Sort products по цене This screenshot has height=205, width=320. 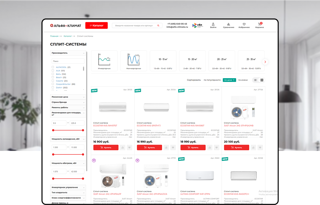(229, 80)
